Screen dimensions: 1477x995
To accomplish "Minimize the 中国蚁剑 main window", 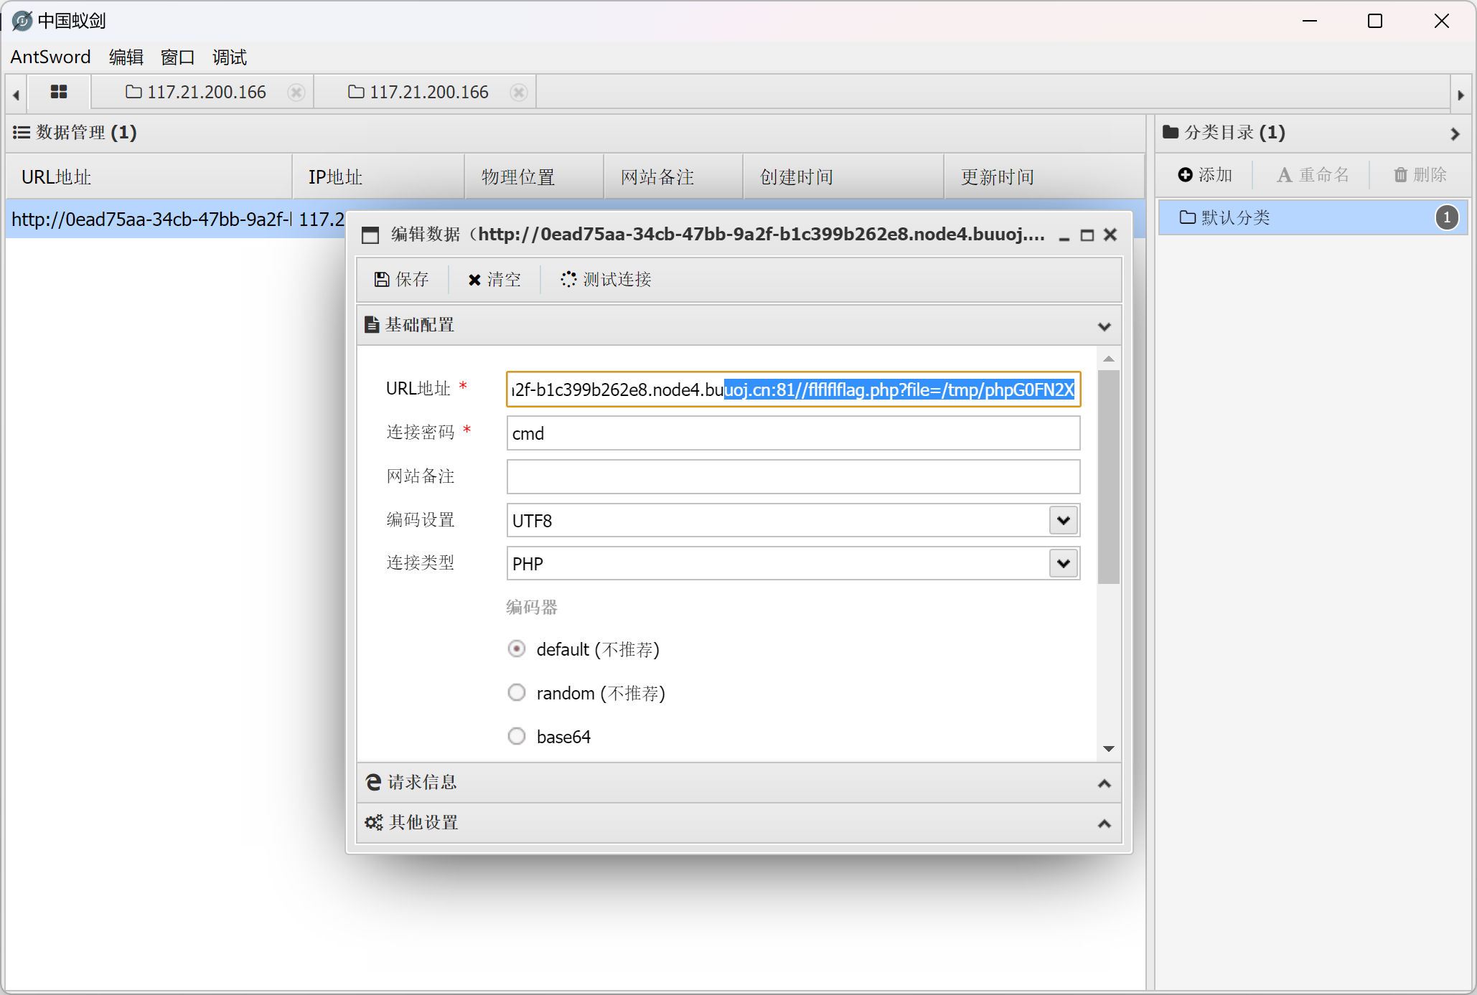I will pos(1310,21).
